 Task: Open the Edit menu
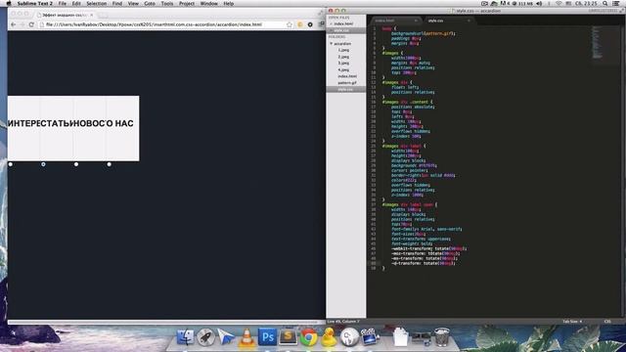[x=76, y=3]
